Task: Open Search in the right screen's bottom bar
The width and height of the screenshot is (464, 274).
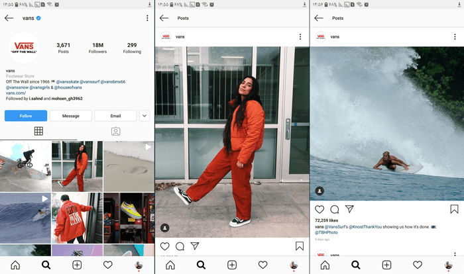Action: coord(356,265)
